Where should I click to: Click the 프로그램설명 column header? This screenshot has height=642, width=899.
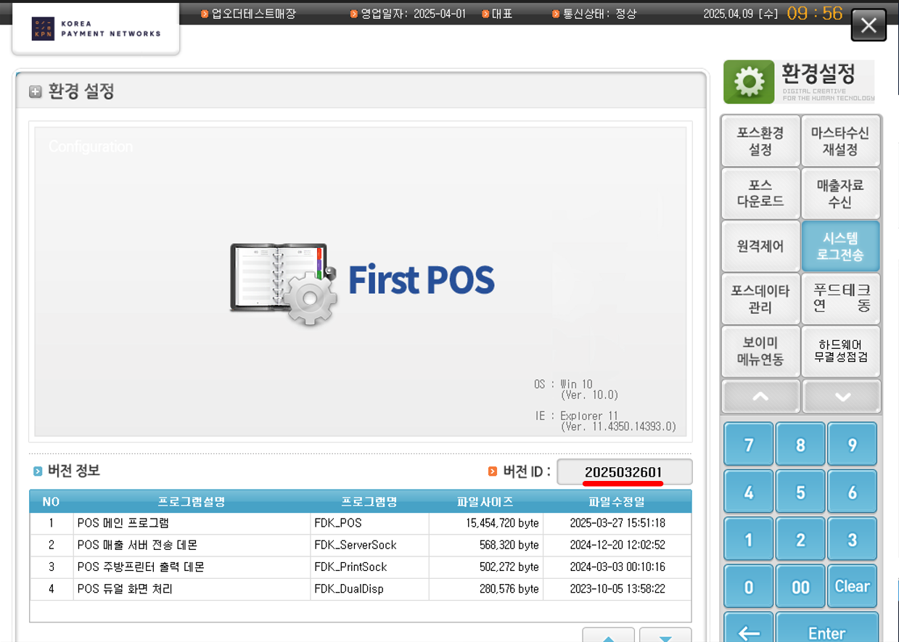click(x=192, y=501)
